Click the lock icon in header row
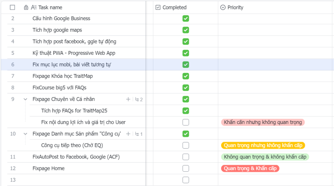This screenshot has height=186, width=334. pyautogui.click(x=26, y=7)
